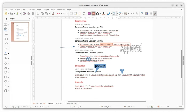Switch to the Controls layer tab
The height and width of the screenshot is (112, 187).
59,103
